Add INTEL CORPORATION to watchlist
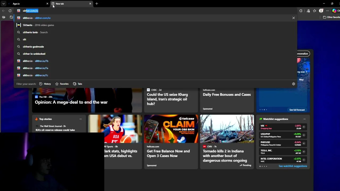Screen dimensions: 340x191 pyautogui.click(x=304, y=160)
